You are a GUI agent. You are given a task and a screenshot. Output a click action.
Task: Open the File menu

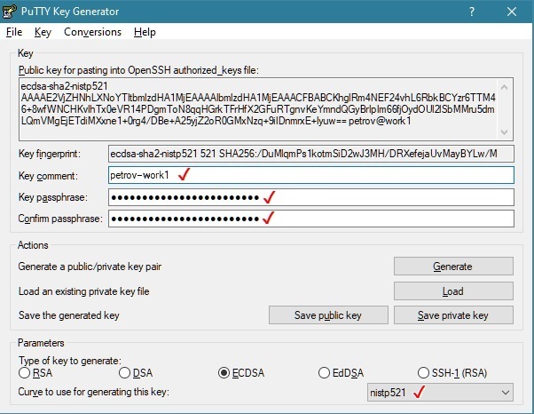(x=14, y=32)
